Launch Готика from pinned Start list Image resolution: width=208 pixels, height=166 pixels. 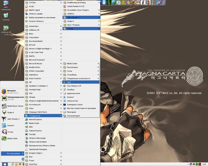(12, 132)
